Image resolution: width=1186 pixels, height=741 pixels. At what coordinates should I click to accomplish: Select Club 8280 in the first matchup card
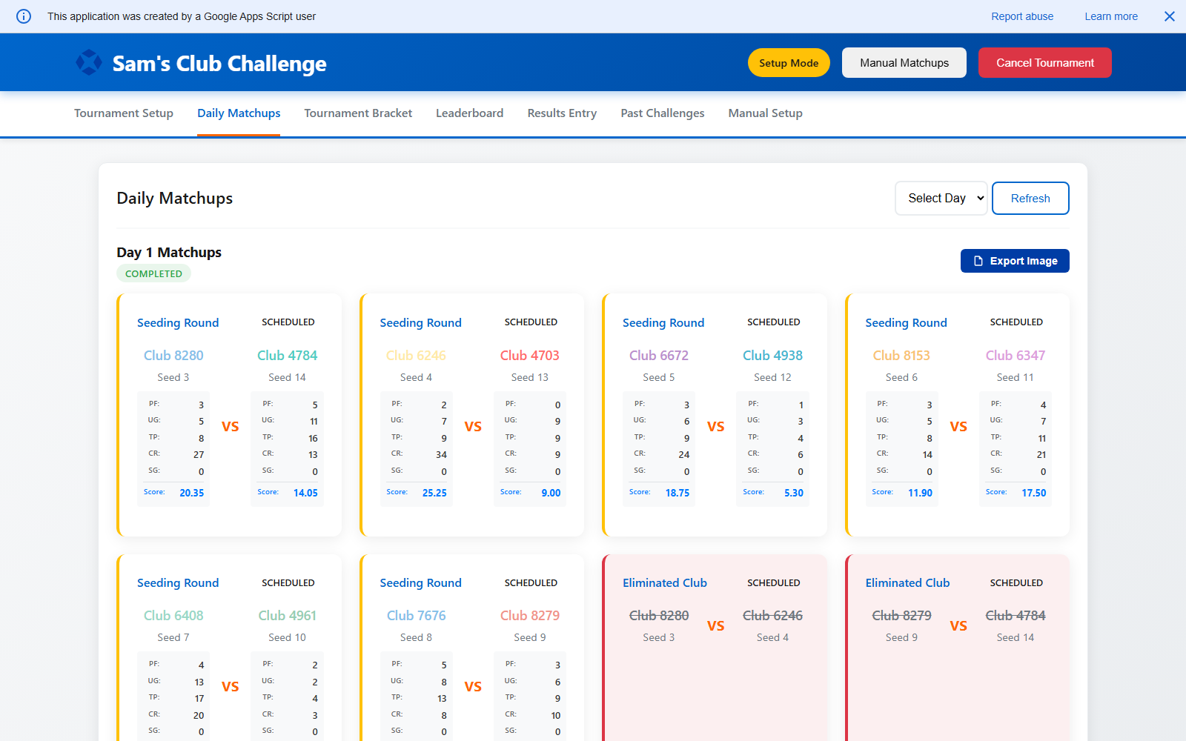coord(173,355)
